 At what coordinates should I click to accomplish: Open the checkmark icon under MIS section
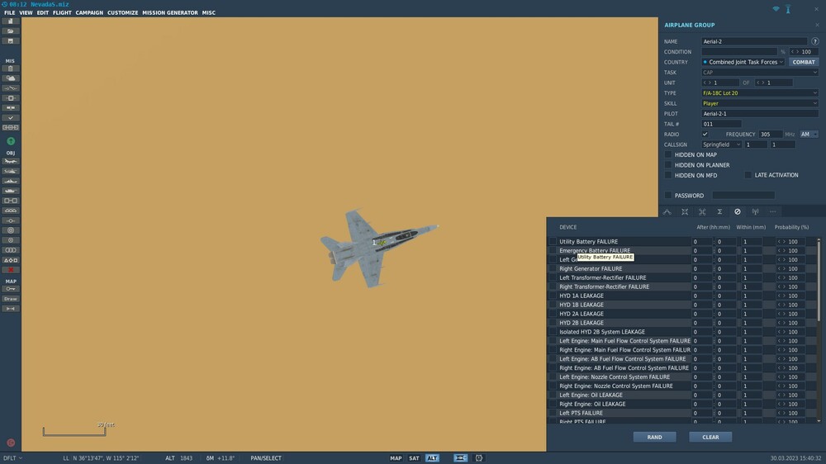(x=11, y=118)
